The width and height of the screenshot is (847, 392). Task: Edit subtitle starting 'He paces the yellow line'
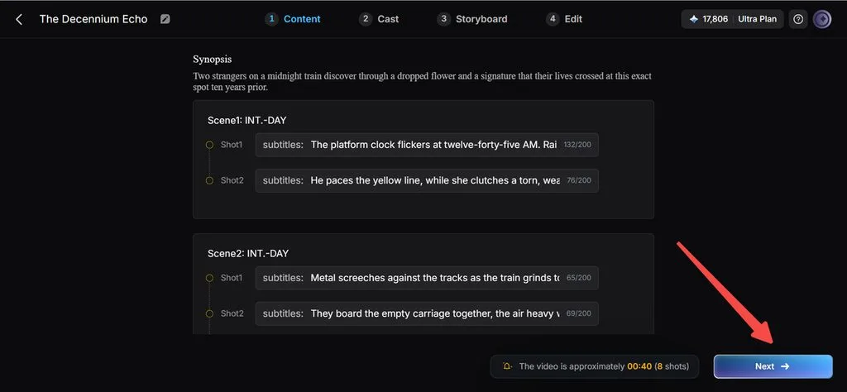click(427, 180)
